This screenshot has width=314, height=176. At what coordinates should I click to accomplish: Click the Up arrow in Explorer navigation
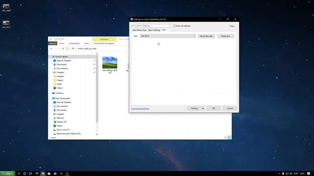63,48
